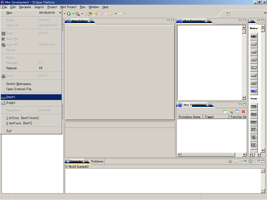Select the SCR item in palette
Screen dimensions: 267x200
[x=253, y=130]
